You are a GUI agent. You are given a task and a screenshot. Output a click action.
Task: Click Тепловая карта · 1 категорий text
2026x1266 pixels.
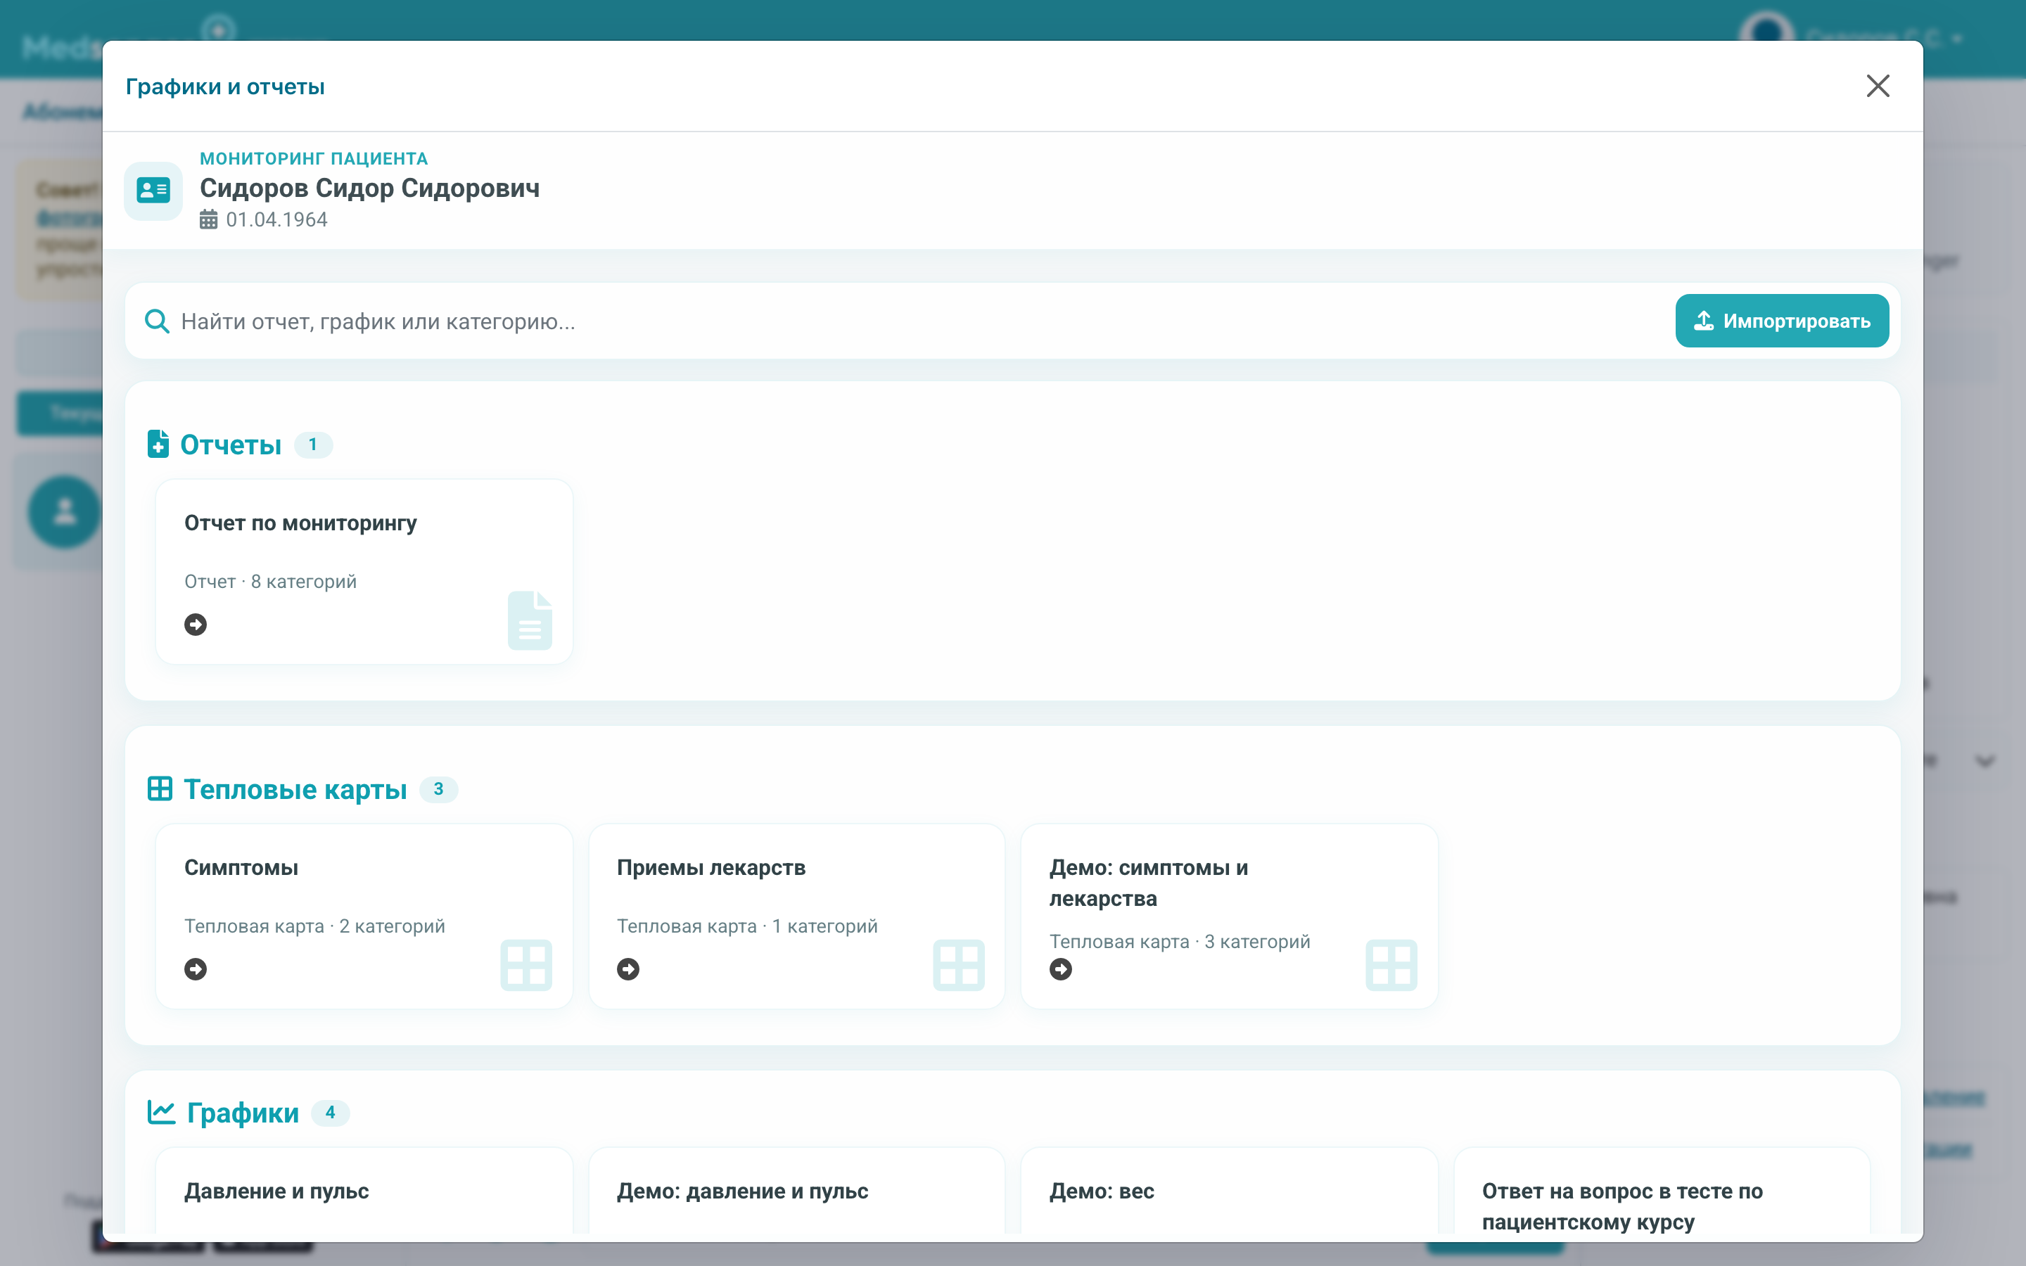pyautogui.click(x=748, y=926)
